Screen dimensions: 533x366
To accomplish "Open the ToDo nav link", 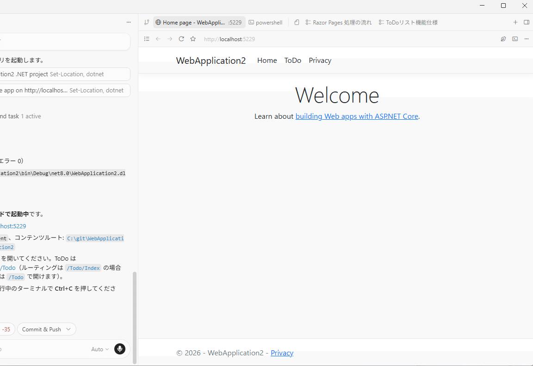I will 293,61.
